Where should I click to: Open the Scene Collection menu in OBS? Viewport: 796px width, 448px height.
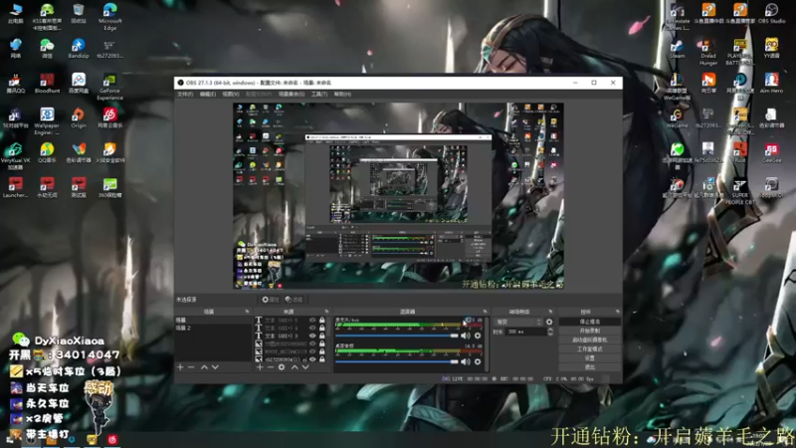tap(292, 94)
